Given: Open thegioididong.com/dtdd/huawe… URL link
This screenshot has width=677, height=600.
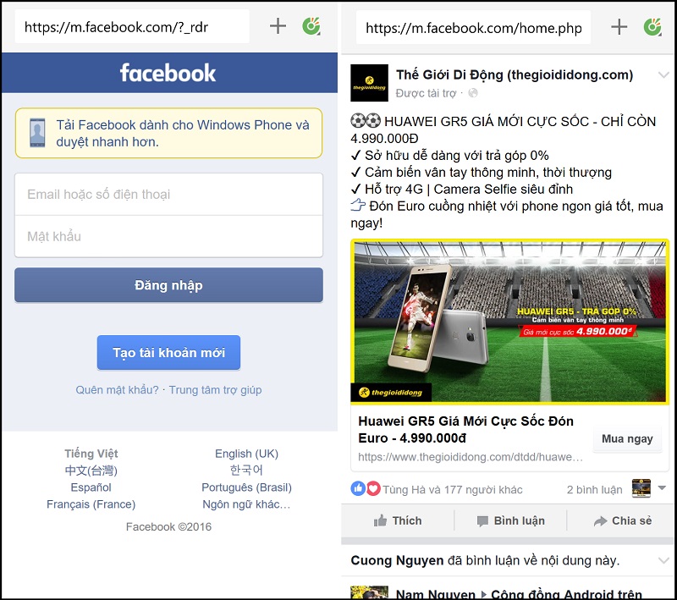Looking at the screenshot, I should [471, 457].
